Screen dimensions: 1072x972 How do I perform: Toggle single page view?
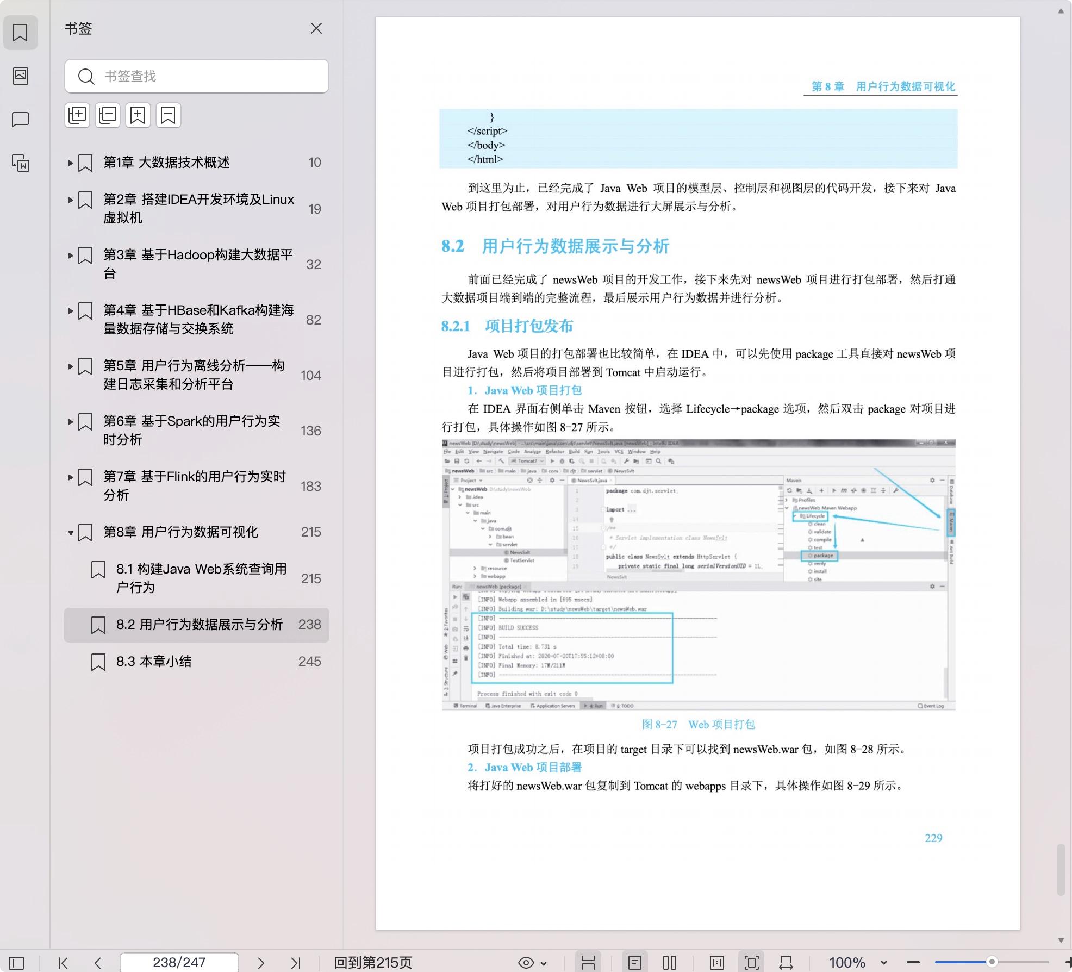click(635, 963)
